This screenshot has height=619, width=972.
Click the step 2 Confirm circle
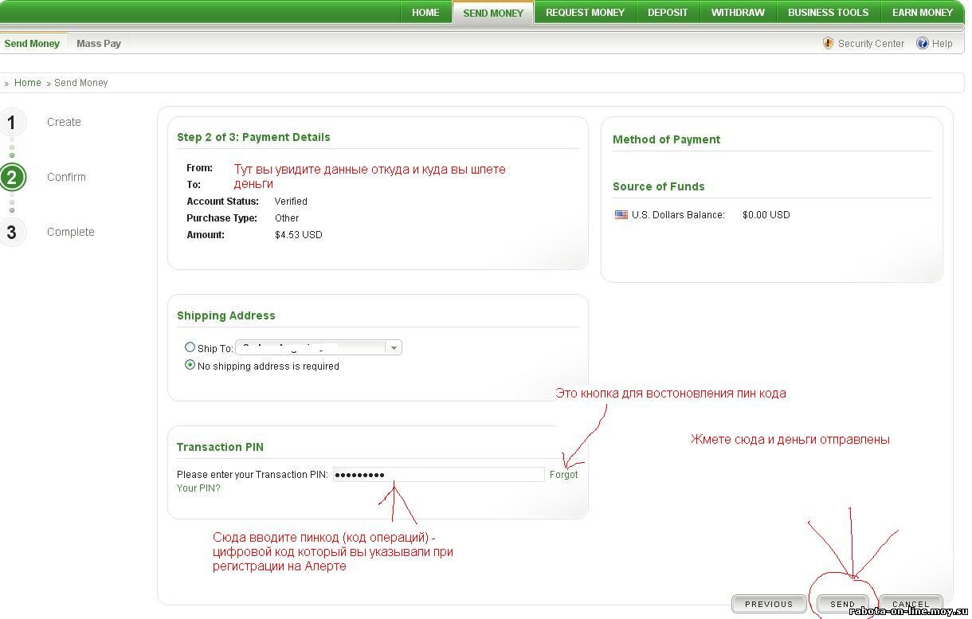[12, 177]
